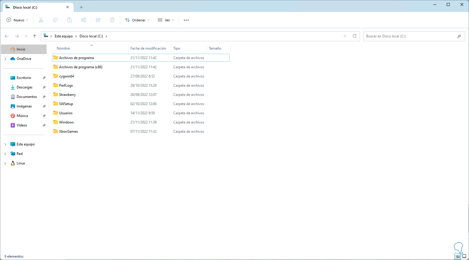
Task: Open the Ver view dropdown
Action: click(x=166, y=20)
